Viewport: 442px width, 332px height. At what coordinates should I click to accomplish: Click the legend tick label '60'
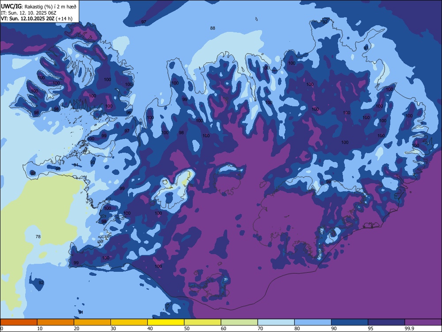coord(224,328)
